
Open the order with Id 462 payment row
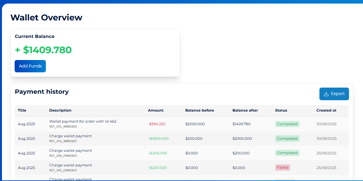[x=83, y=121]
